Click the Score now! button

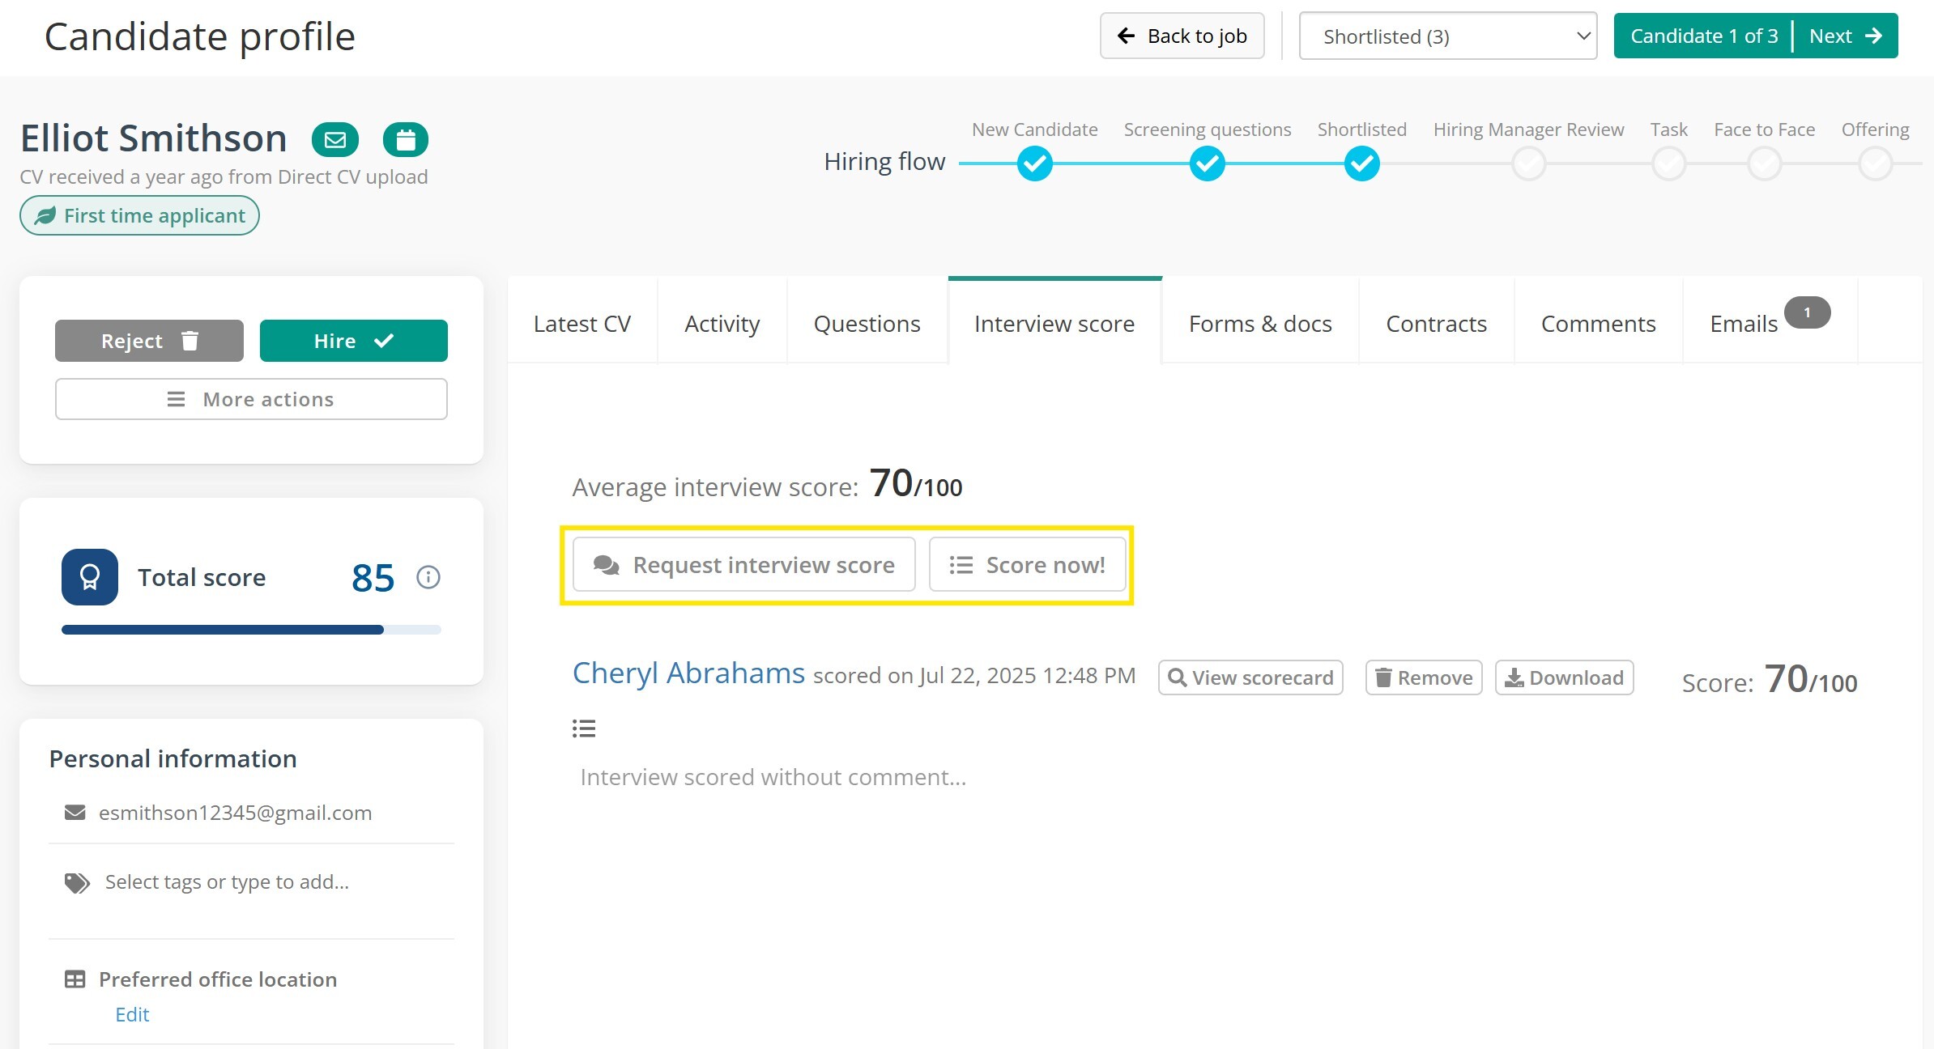click(x=1027, y=564)
